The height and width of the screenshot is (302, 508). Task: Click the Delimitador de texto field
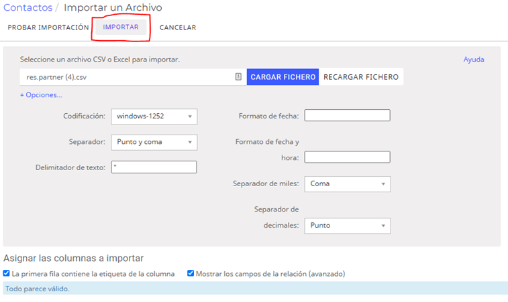154,167
